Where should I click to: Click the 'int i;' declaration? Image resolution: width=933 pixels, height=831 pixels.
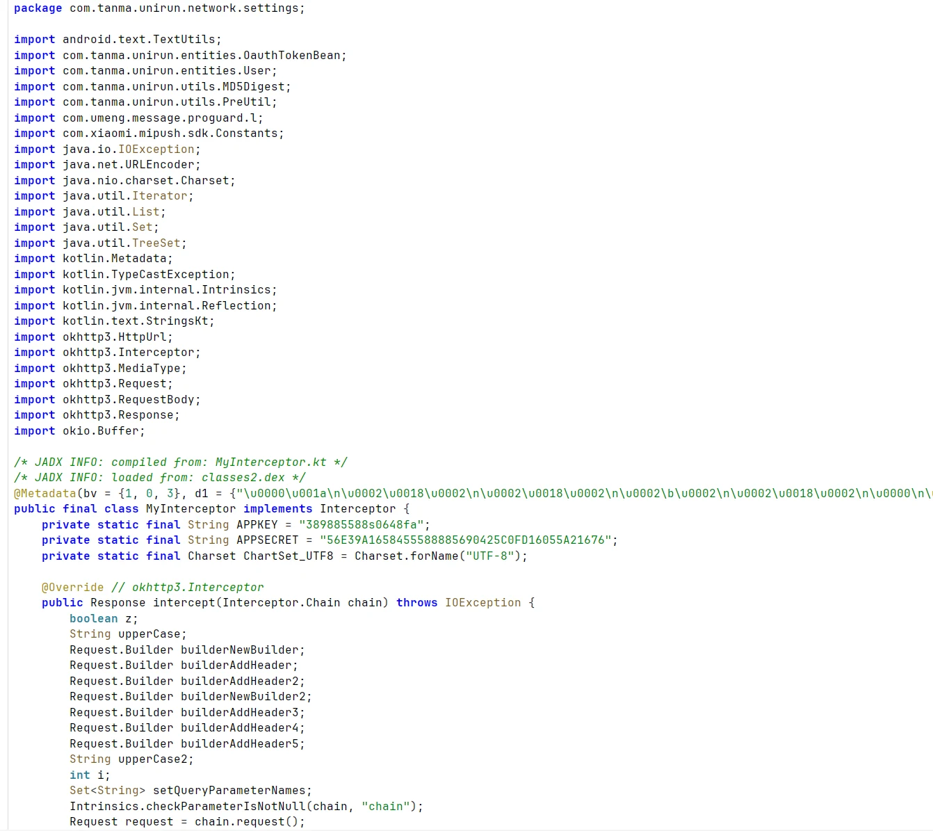(x=90, y=775)
